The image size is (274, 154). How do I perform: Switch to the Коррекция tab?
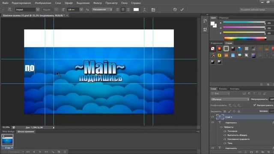coord(217,43)
